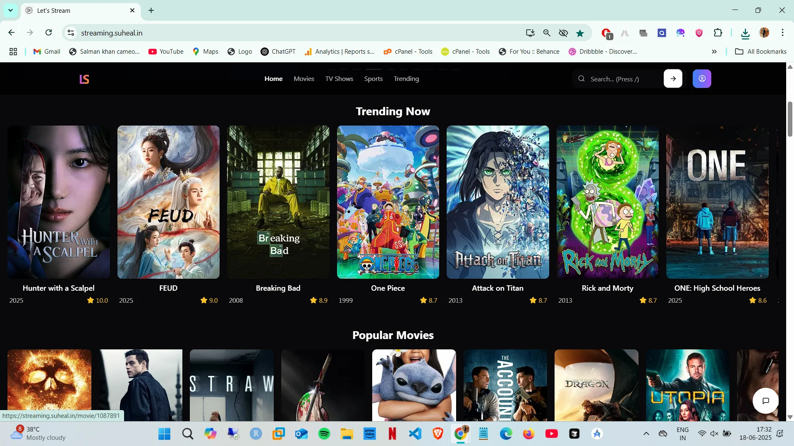Open the Movies nav item
Image resolution: width=794 pixels, height=446 pixels.
(x=304, y=78)
